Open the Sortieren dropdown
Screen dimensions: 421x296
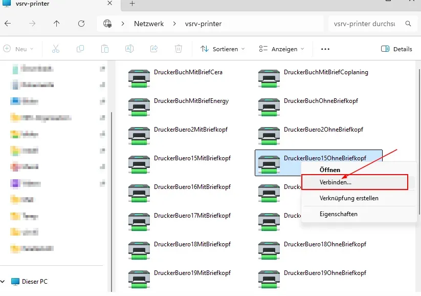223,49
